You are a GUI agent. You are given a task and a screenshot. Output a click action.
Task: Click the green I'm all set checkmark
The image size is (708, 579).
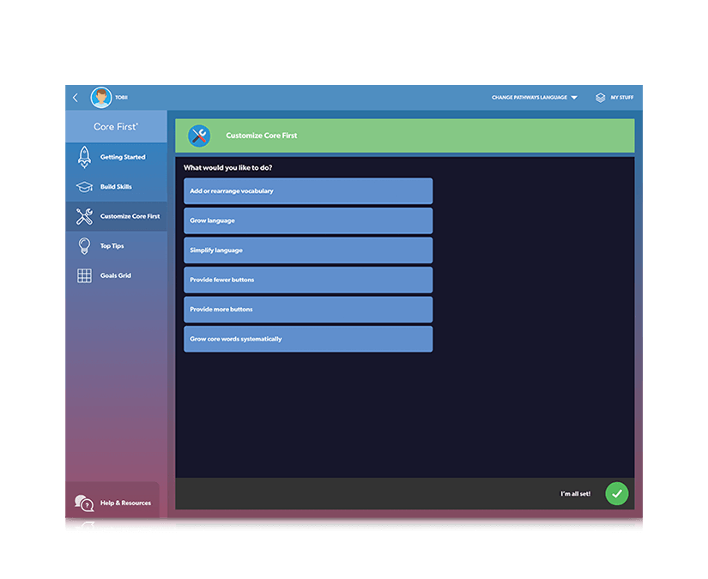tap(616, 493)
